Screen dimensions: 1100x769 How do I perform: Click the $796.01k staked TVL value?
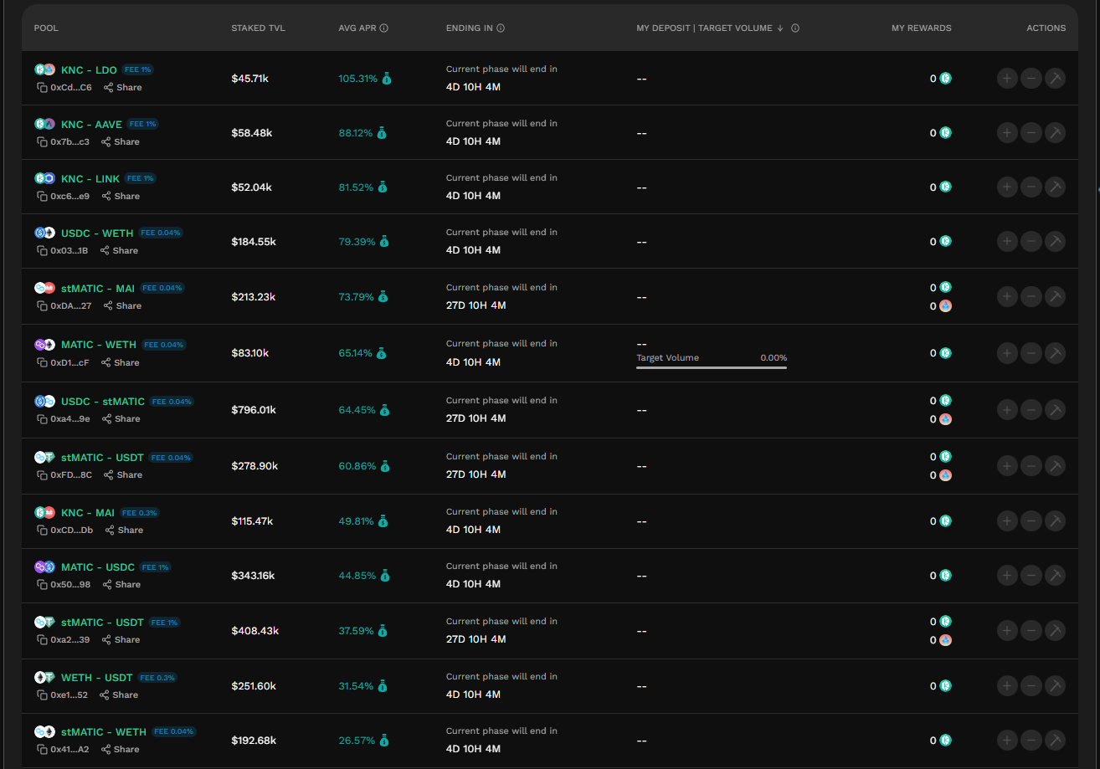pos(254,410)
